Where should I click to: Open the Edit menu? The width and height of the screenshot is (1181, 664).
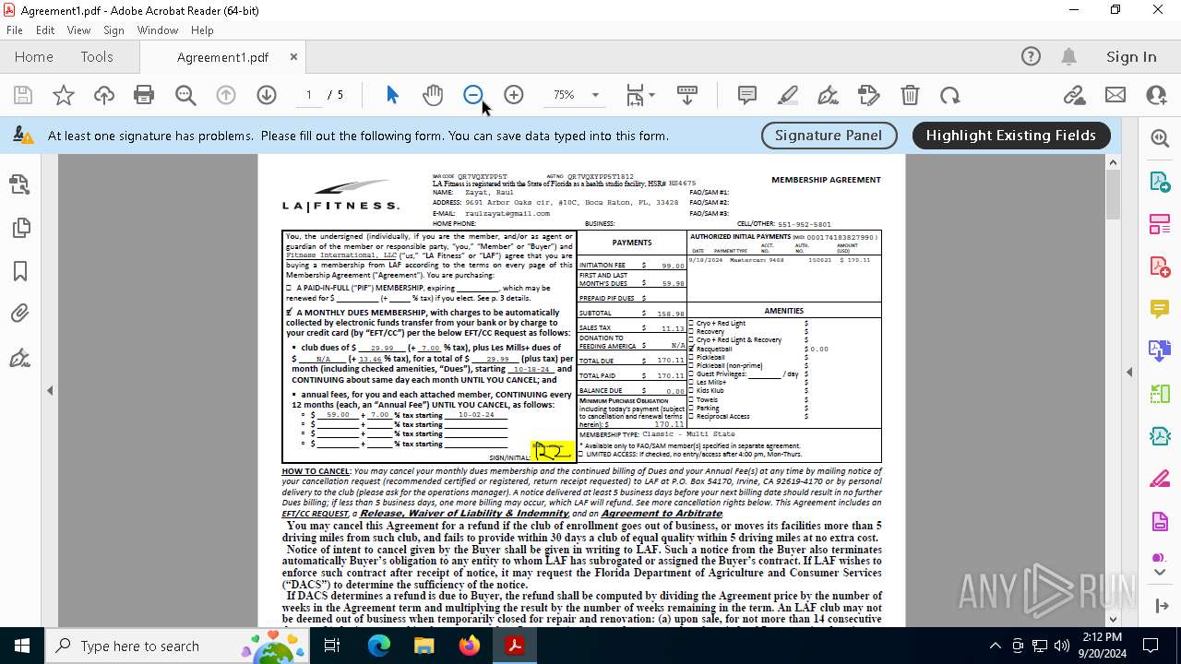[45, 30]
